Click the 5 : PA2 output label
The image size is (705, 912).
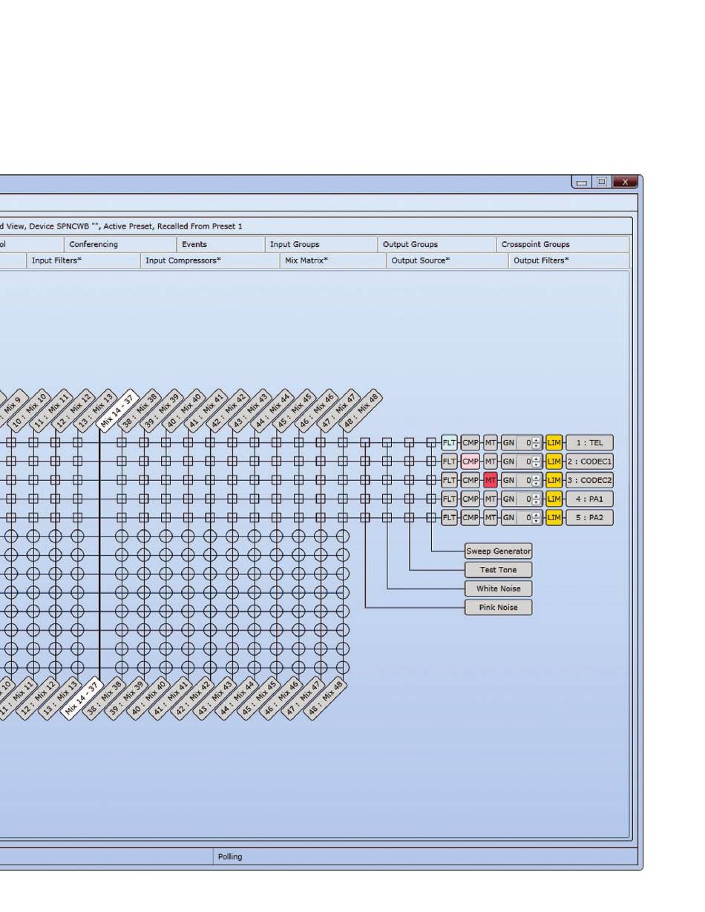point(590,518)
